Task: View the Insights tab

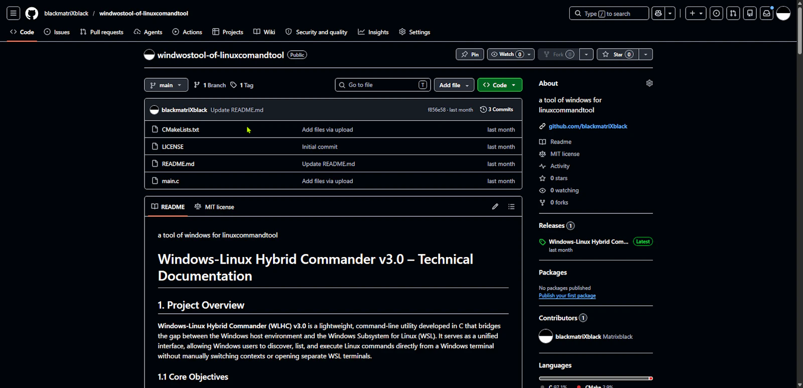Action: click(x=373, y=32)
